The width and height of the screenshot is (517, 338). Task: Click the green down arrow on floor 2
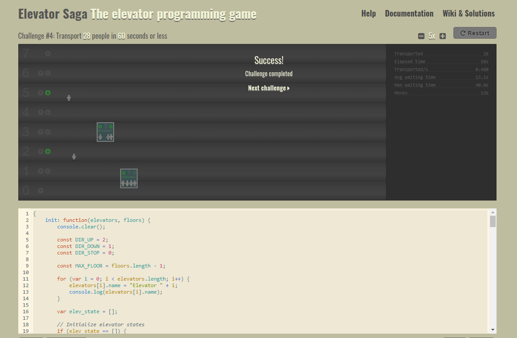48,151
